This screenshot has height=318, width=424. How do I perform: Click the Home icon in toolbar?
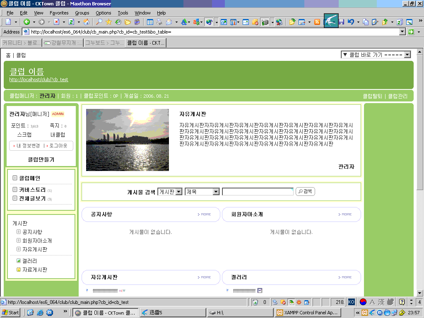point(86,22)
